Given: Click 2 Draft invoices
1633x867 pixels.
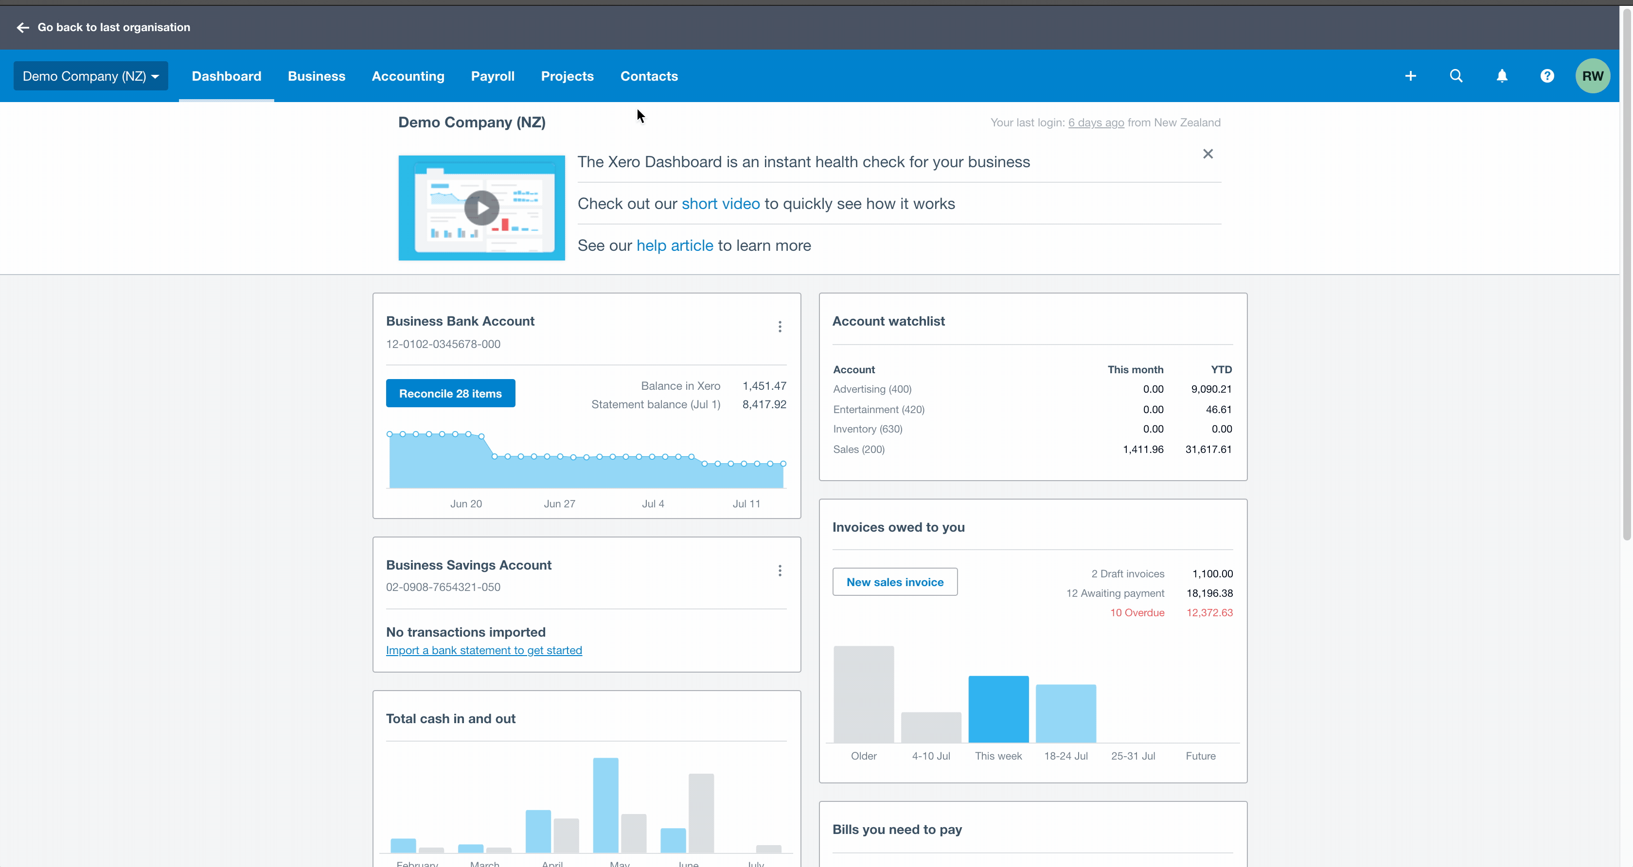Looking at the screenshot, I should 1128,574.
